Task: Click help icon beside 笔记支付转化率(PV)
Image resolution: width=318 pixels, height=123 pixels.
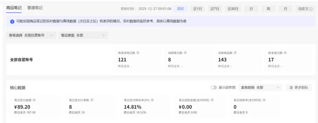Action: (x=152, y=100)
